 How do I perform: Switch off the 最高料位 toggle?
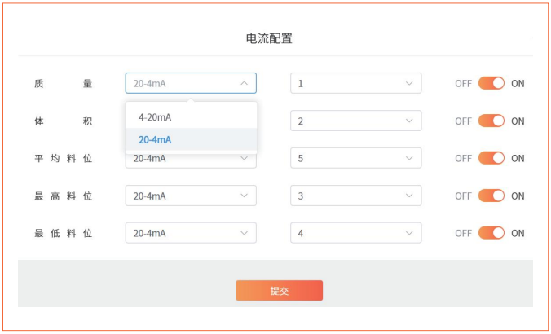coord(491,196)
